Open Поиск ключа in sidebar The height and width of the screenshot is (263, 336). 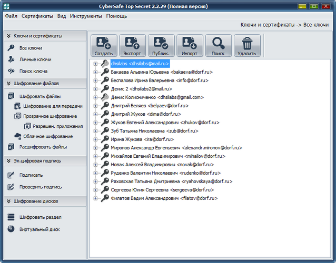33,71
